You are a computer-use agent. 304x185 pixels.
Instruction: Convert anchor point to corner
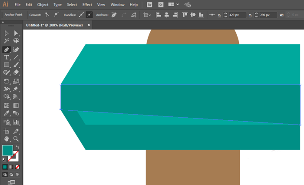pyautogui.click(x=47, y=15)
